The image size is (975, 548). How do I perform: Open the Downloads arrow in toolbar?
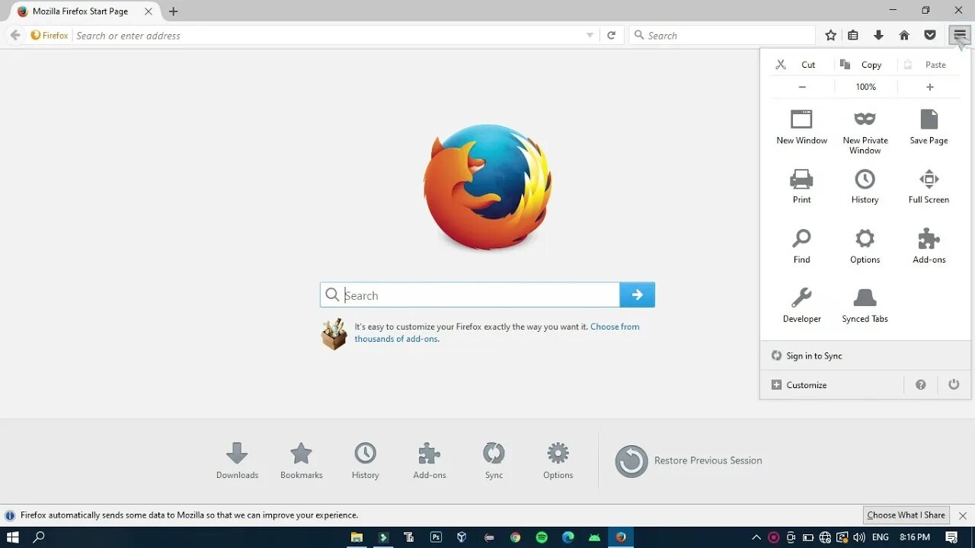tap(878, 35)
